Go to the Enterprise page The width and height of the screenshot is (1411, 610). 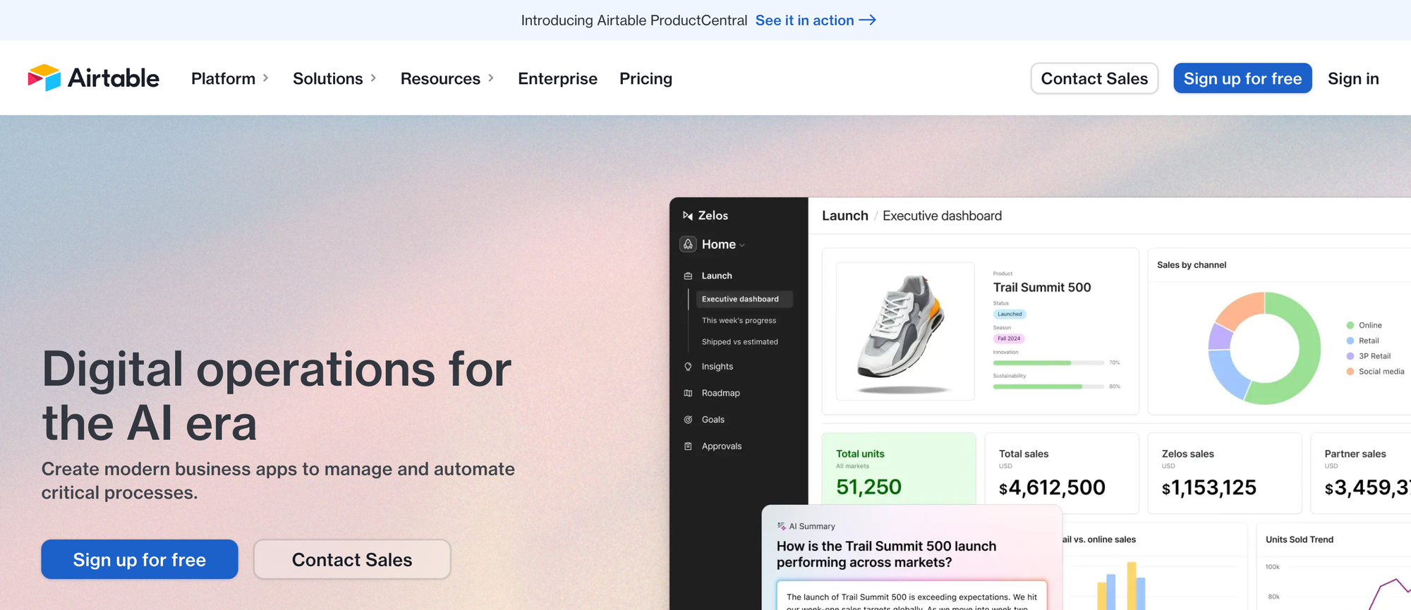point(557,78)
